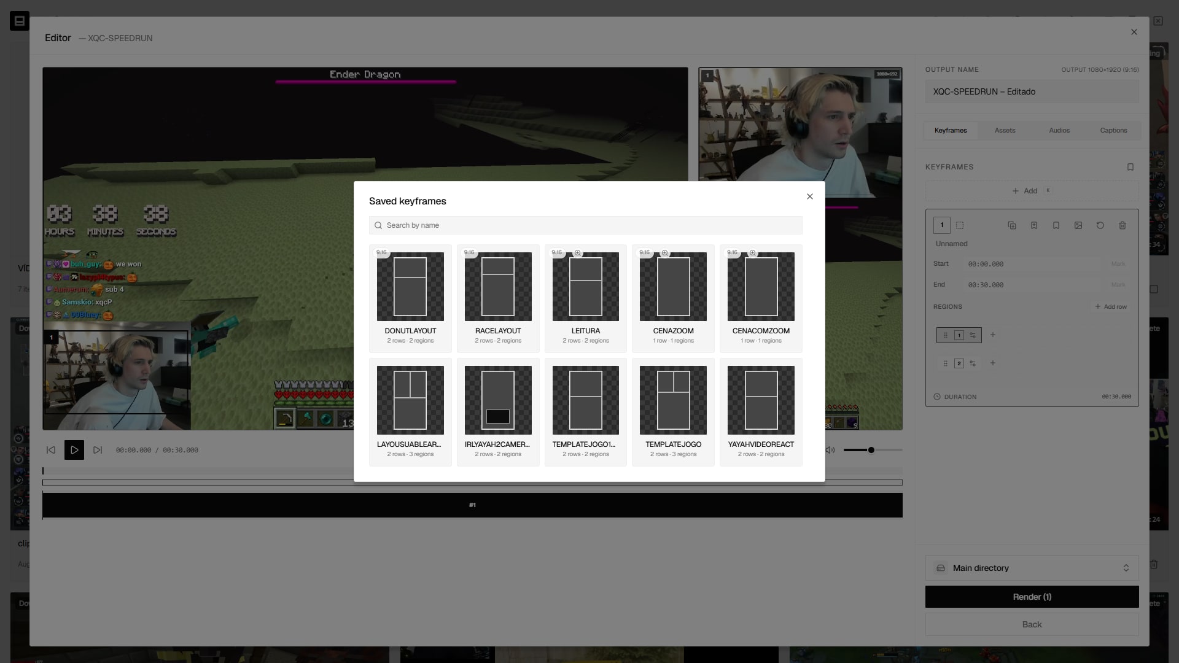This screenshot has width=1179, height=663.
Task: Mute audio with the speaker icon
Action: (x=830, y=450)
